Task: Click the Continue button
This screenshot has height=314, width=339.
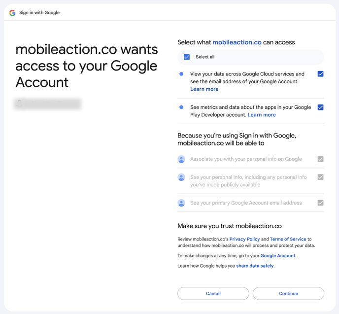Action: (288, 293)
